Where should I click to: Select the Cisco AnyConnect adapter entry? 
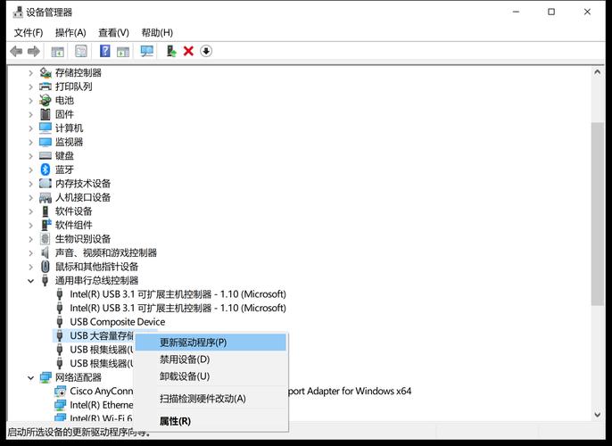pyautogui.click(x=101, y=391)
